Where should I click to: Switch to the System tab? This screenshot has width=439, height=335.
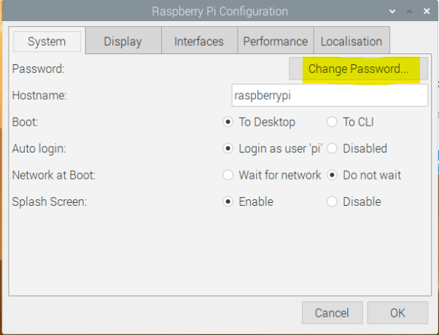coord(47,42)
